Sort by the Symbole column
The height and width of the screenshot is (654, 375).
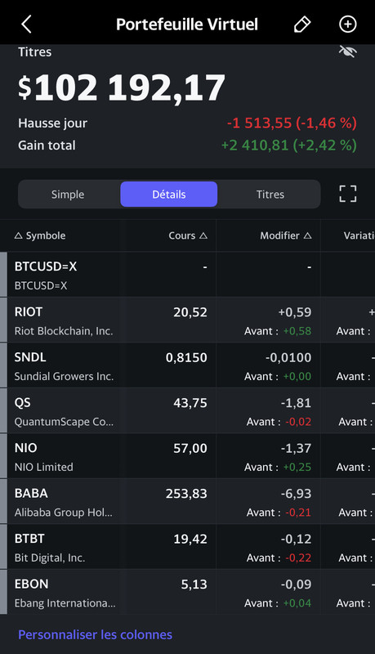[40, 235]
